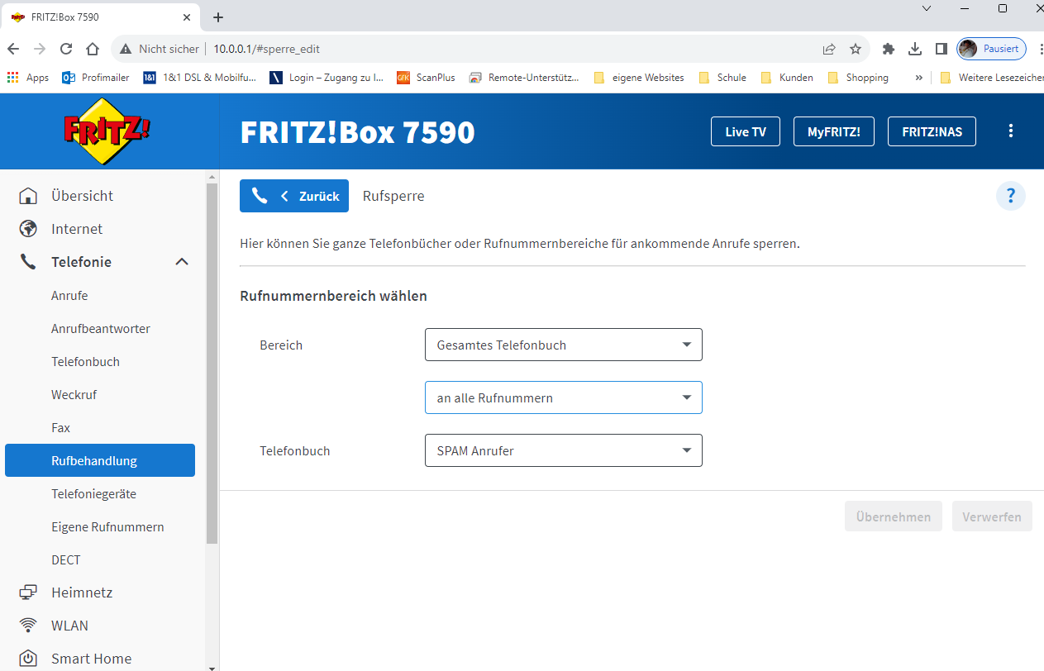Bookmark page with star icon
The height and width of the screenshot is (671, 1044).
[856, 49]
